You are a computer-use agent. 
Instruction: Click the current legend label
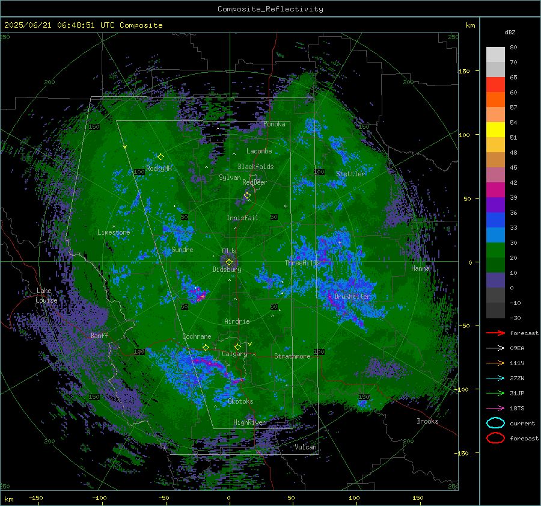click(x=522, y=423)
